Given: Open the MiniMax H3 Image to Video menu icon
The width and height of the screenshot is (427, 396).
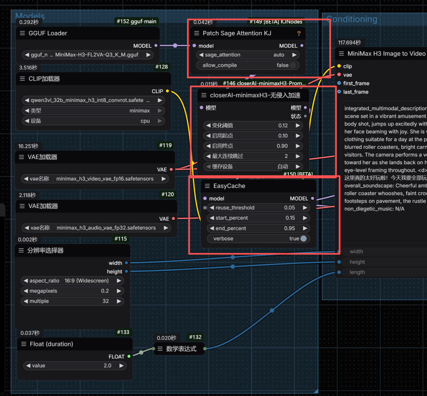Looking at the screenshot, I should pyautogui.click(x=341, y=54).
